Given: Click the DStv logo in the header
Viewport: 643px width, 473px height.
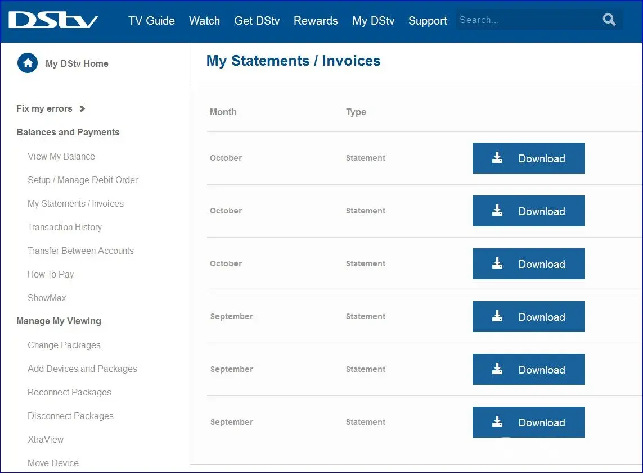Looking at the screenshot, I should coord(53,20).
